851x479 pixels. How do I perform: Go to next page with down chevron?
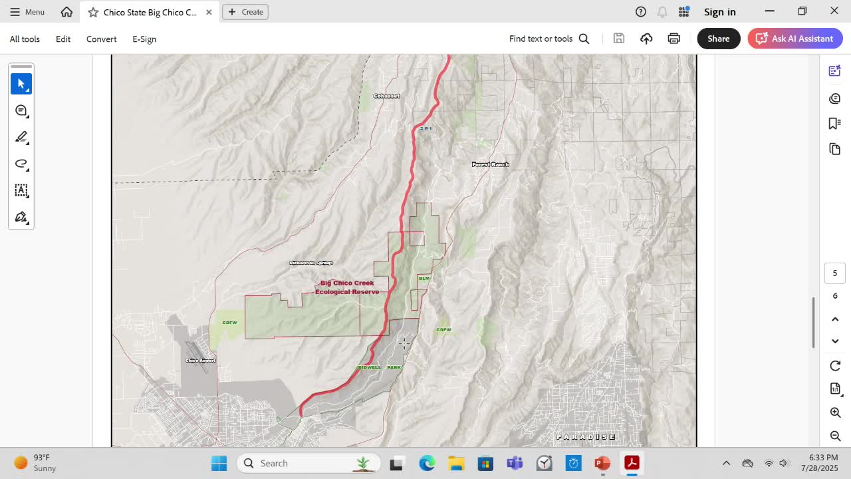pos(836,341)
